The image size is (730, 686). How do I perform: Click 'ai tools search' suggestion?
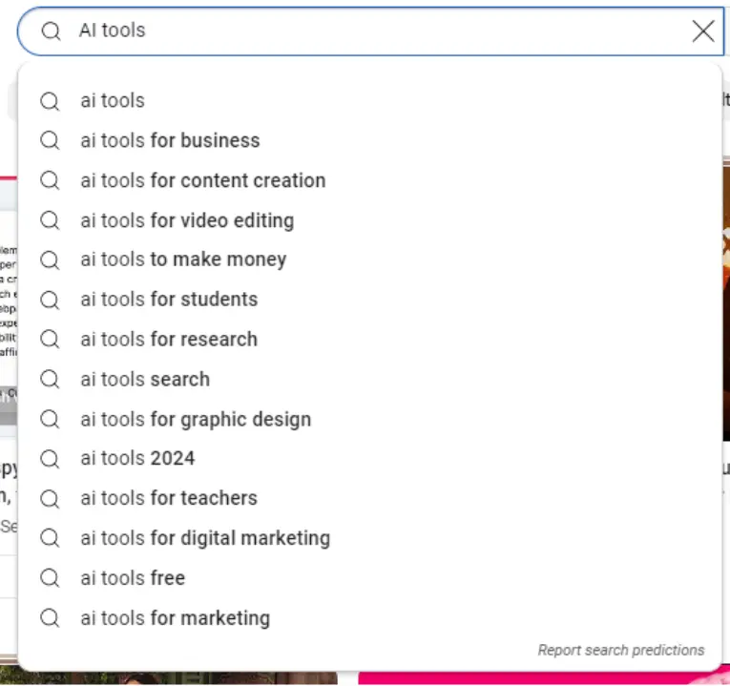pos(145,380)
